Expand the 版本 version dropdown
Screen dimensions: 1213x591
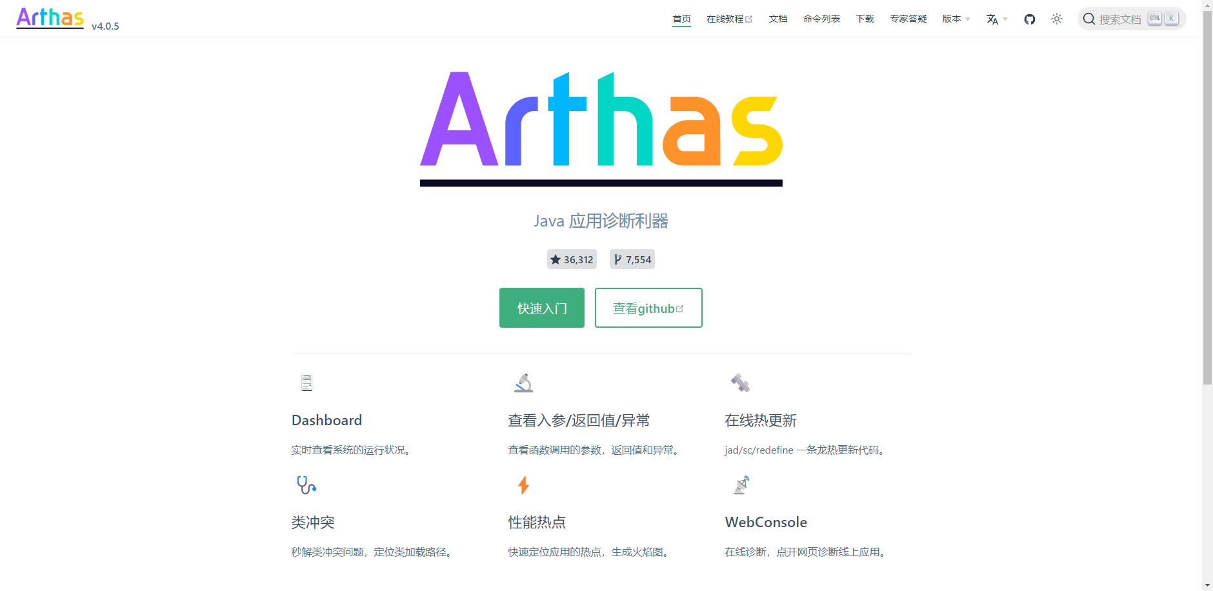pyautogui.click(x=956, y=19)
